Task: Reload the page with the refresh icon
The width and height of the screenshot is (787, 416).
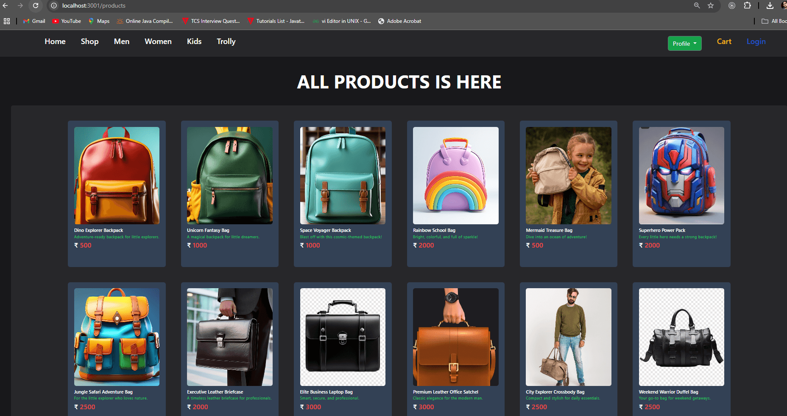Action: click(x=36, y=6)
